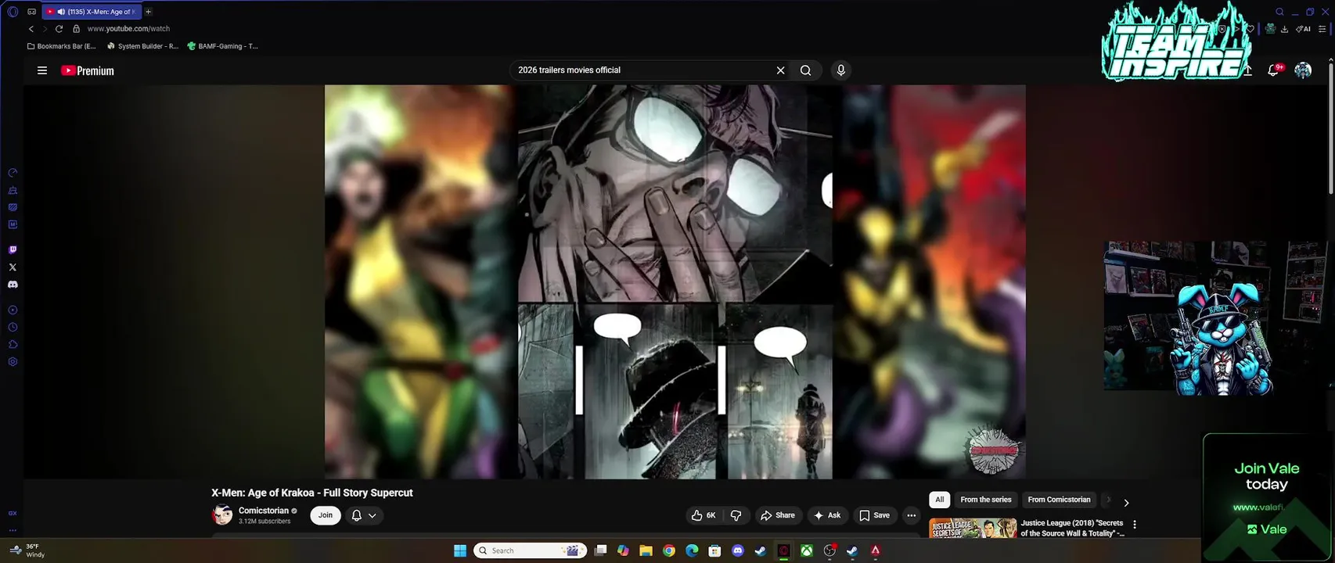This screenshot has height=563, width=1335.
Task: Open BAMF-Gaming bookmark
Action: pyautogui.click(x=222, y=46)
